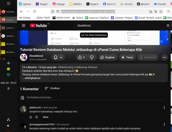The image size is (172, 132).
Task: Dislike the @Kikoru33 comment
Action: (36, 117)
